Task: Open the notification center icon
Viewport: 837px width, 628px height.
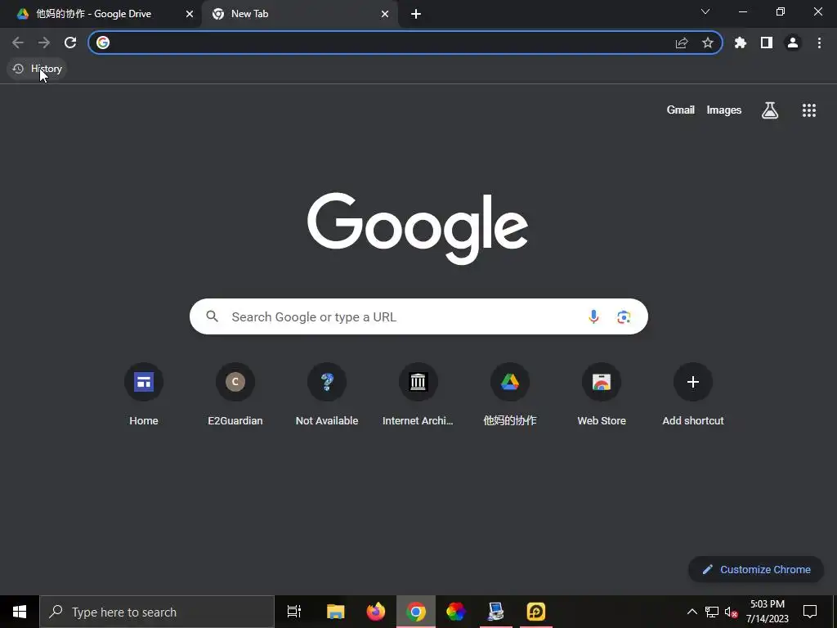Action: pos(810,612)
